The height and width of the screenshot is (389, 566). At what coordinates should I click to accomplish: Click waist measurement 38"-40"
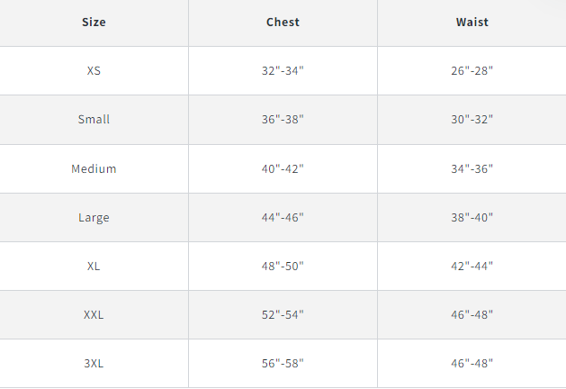tap(472, 217)
